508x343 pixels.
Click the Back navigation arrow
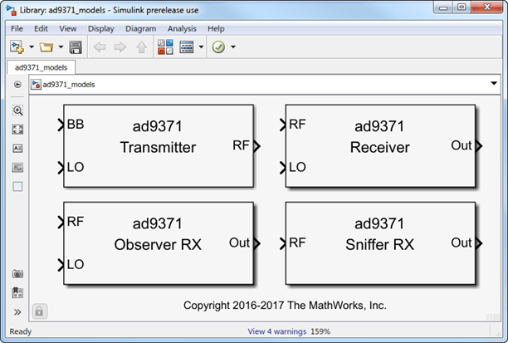100,47
